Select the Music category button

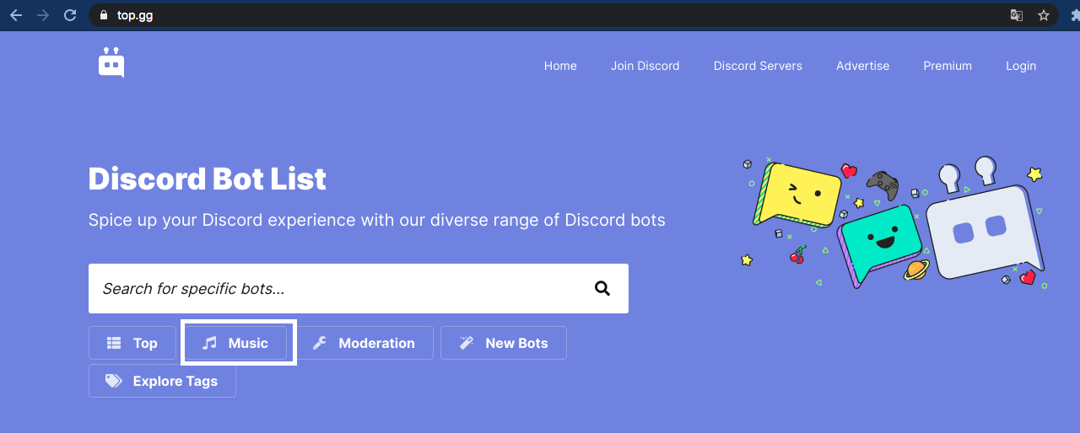(x=235, y=343)
